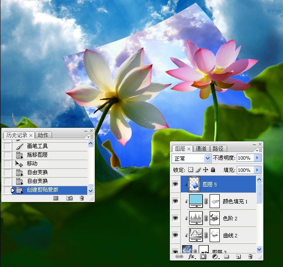Image resolution: width=283 pixels, height=267 pixels.
Task: Switch to the 通道 tab
Action: [201, 148]
